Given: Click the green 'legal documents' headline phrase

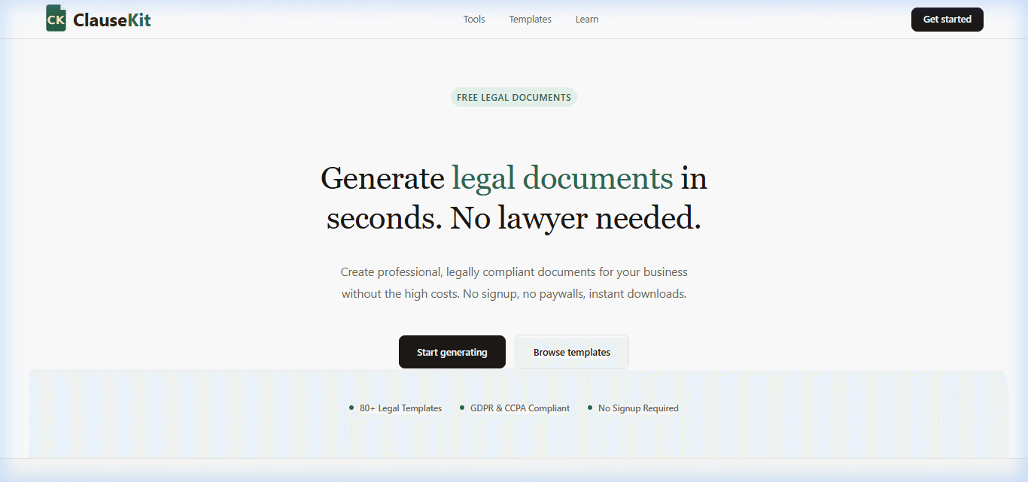Looking at the screenshot, I should click(562, 179).
